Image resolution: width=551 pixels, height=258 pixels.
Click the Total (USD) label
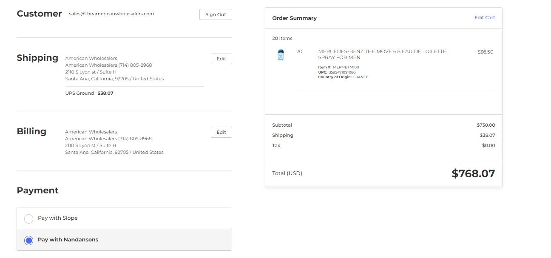point(287,173)
